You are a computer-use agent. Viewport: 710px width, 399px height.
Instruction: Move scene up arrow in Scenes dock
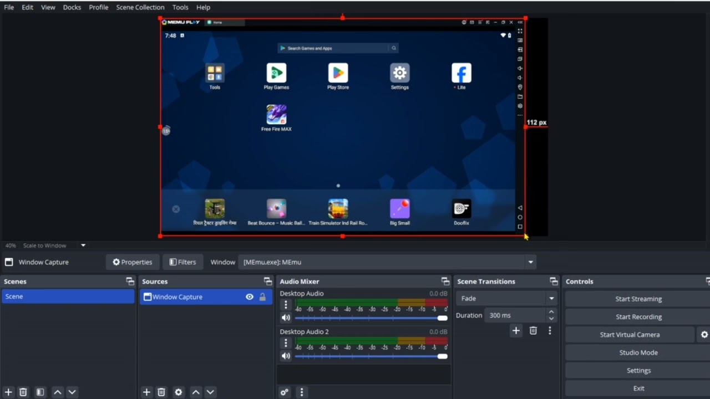pos(57,392)
